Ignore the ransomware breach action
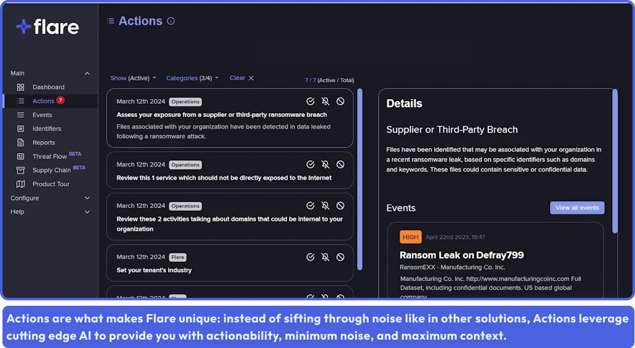The width and height of the screenshot is (635, 348). [340, 102]
